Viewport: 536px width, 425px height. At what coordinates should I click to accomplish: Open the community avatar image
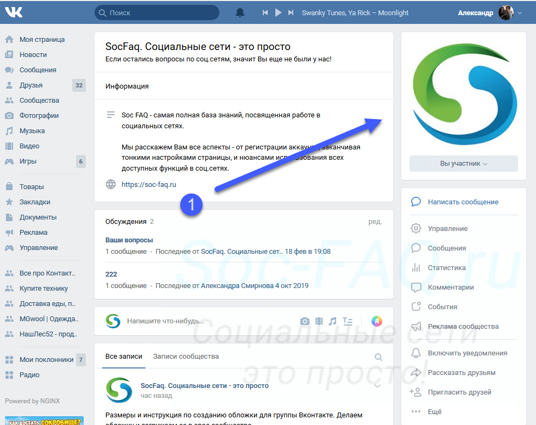464,95
